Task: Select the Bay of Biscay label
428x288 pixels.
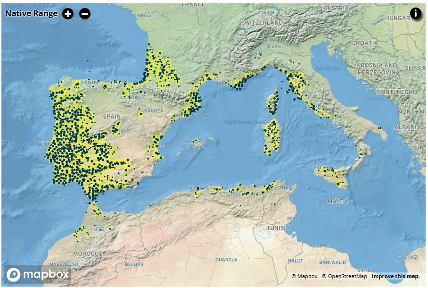Action: pyautogui.click(x=108, y=44)
